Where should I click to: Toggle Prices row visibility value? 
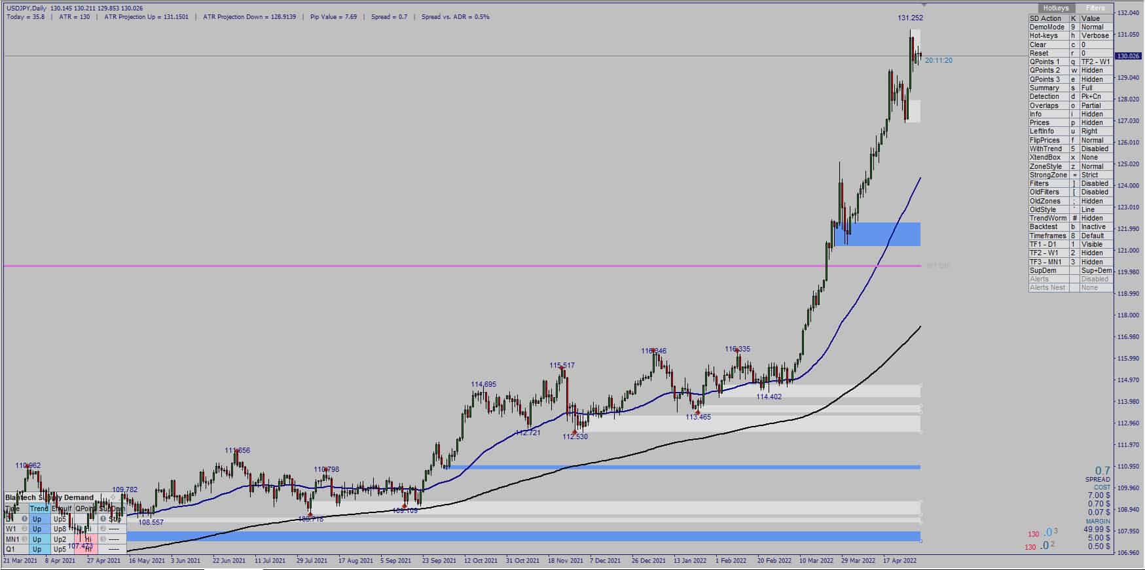[x=1096, y=122]
